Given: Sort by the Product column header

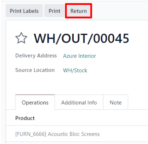Looking at the screenshot, I should click(x=25, y=118).
